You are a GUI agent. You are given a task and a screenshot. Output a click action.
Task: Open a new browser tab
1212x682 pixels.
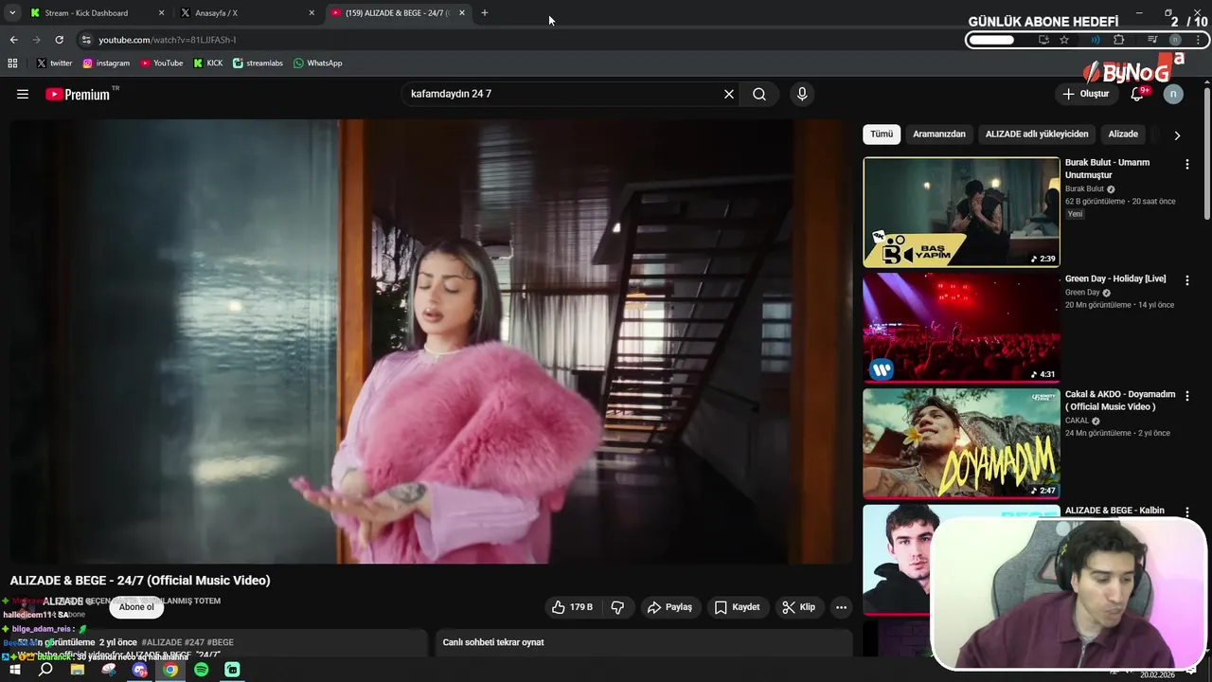tap(485, 13)
